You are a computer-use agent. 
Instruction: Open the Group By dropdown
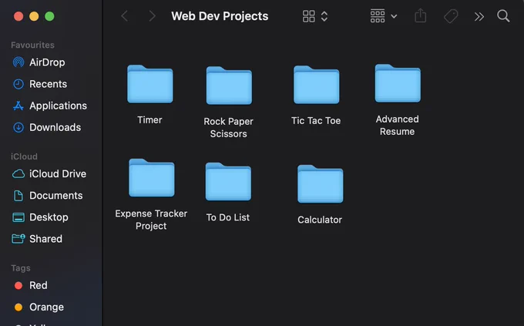[x=384, y=16]
